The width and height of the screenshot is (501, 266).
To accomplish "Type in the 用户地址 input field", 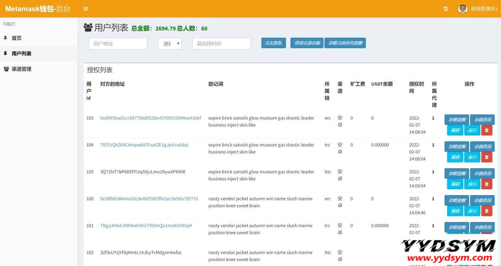I will click(118, 44).
